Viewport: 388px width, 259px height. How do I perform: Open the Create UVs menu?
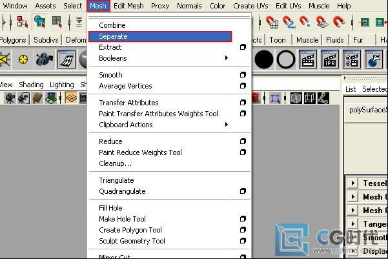[x=250, y=6]
